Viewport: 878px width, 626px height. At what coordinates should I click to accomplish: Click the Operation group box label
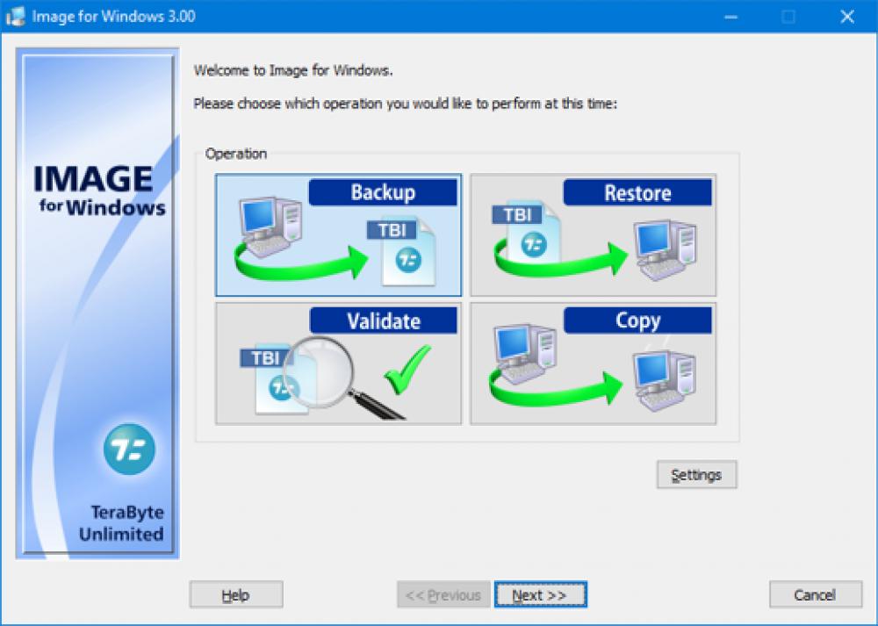point(235,153)
